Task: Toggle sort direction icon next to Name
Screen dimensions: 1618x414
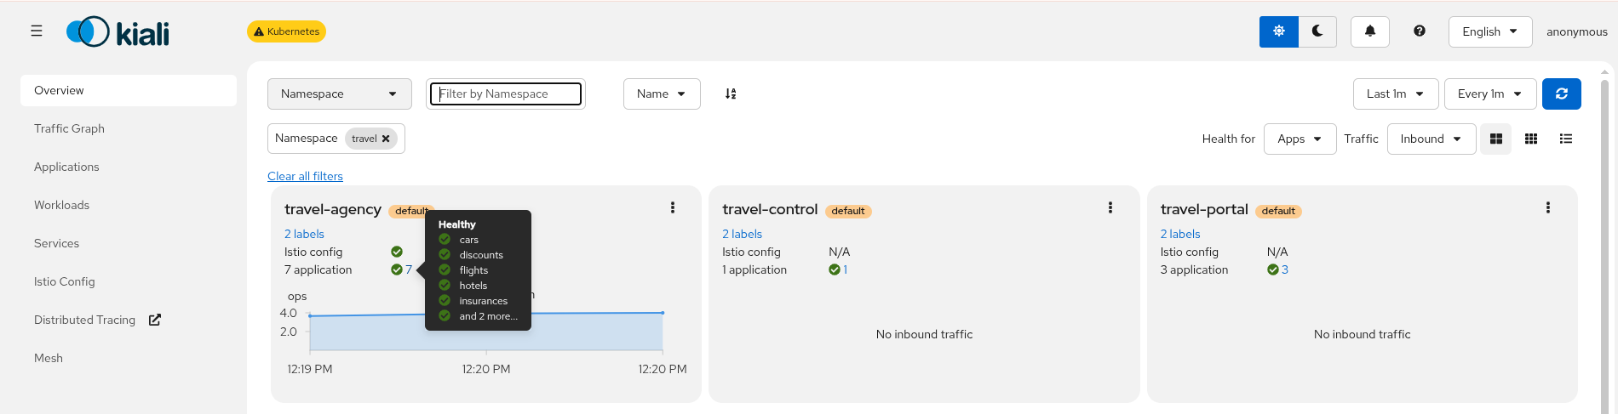Action: click(731, 94)
